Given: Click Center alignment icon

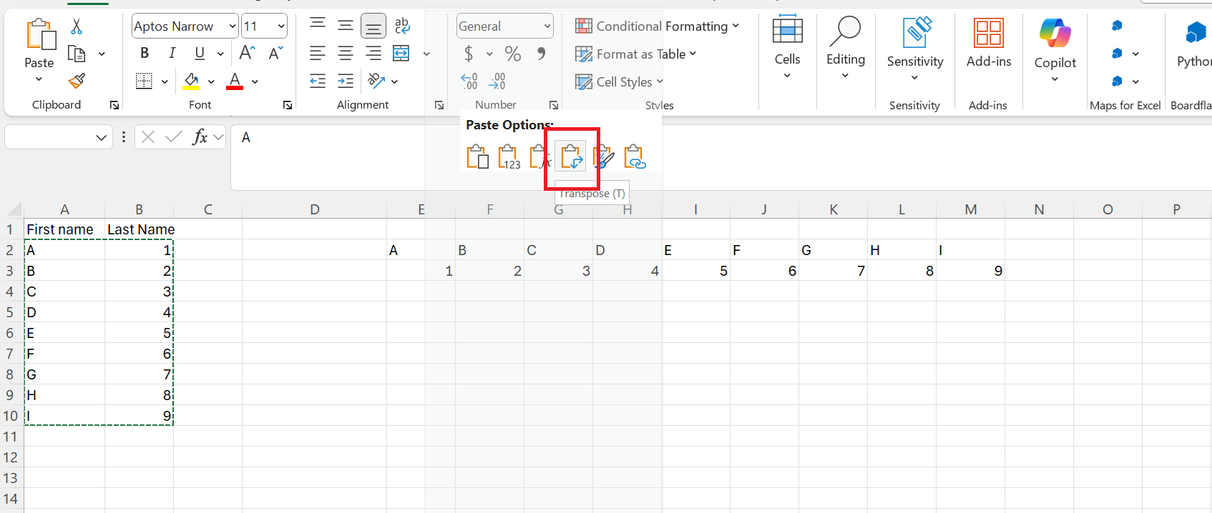Looking at the screenshot, I should point(346,53).
